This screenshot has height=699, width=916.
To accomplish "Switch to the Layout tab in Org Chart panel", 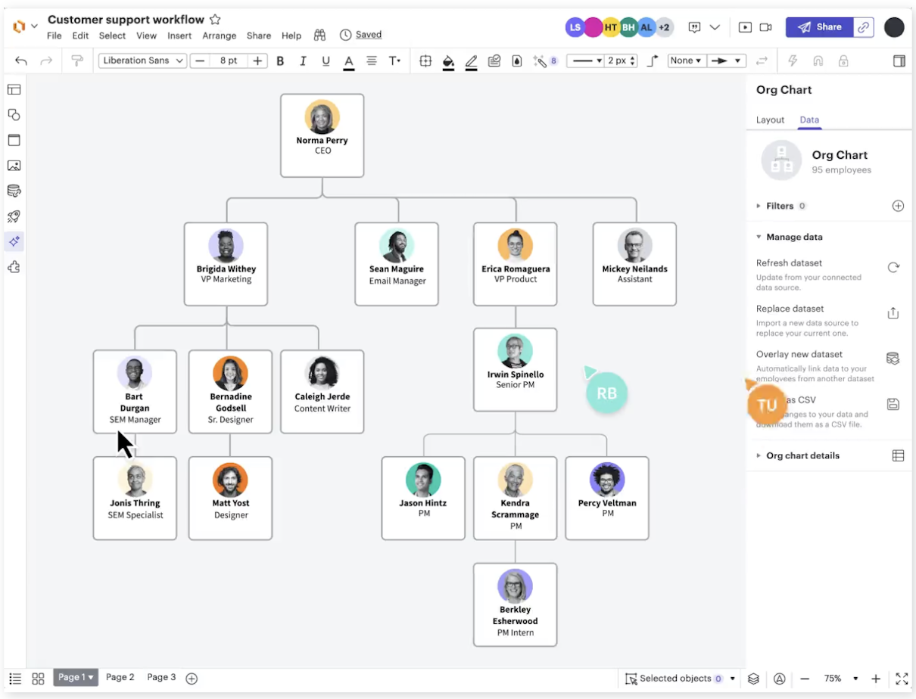I will 770,120.
